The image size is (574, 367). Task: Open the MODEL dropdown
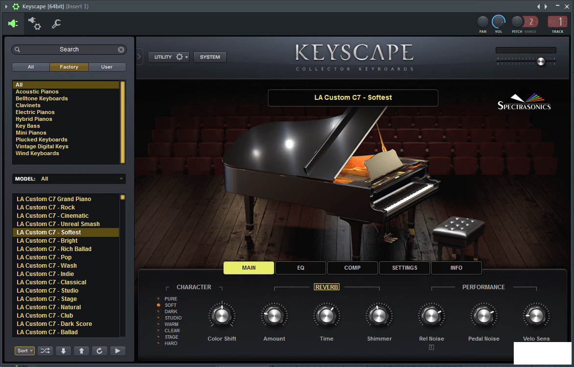[69, 179]
